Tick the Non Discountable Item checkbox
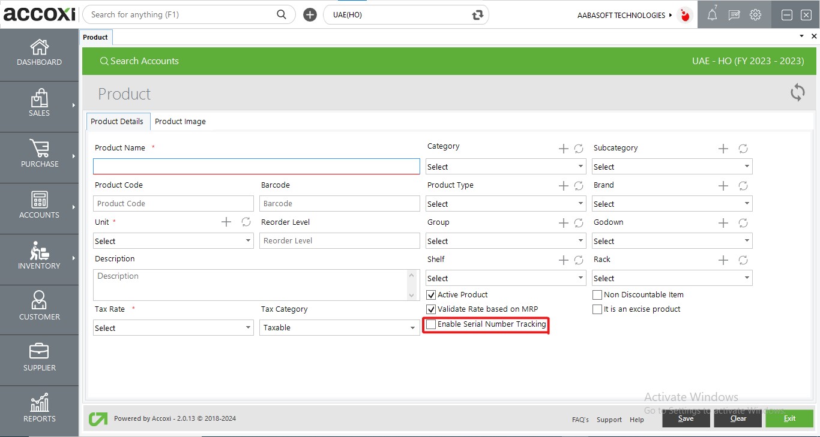The image size is (820, 437). click(x=597, y=295)
